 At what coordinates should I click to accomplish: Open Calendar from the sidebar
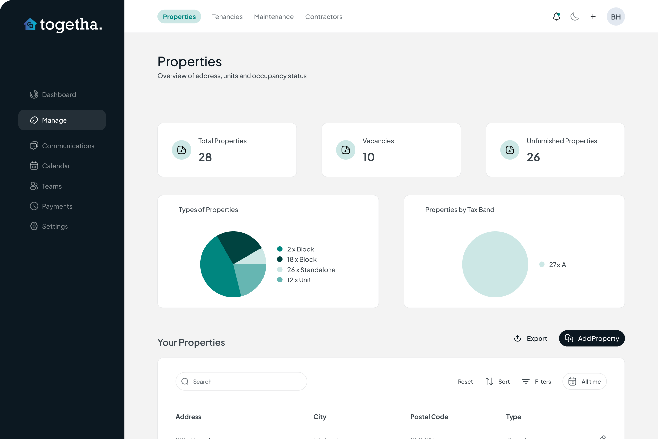(56, 166)
